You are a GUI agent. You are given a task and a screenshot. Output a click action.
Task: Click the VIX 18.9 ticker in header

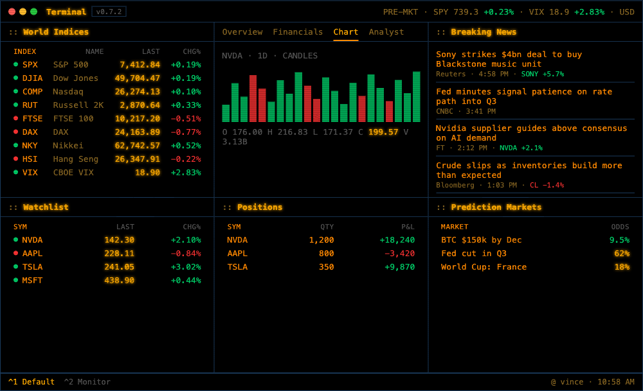click(548, 12)
